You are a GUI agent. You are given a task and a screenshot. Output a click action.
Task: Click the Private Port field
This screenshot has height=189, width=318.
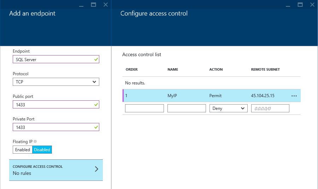56,127
